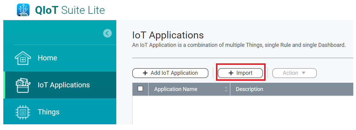Click the QIoT Suite Lite logo icon
This screenshot has width=356, height=130.
(x=23, y=10)
